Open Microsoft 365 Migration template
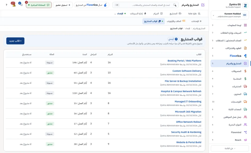The height and width of the screenshot is (153, 251). tap(188, 112)
